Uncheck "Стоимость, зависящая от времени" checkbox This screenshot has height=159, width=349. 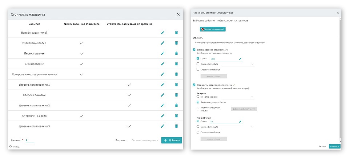194,85
